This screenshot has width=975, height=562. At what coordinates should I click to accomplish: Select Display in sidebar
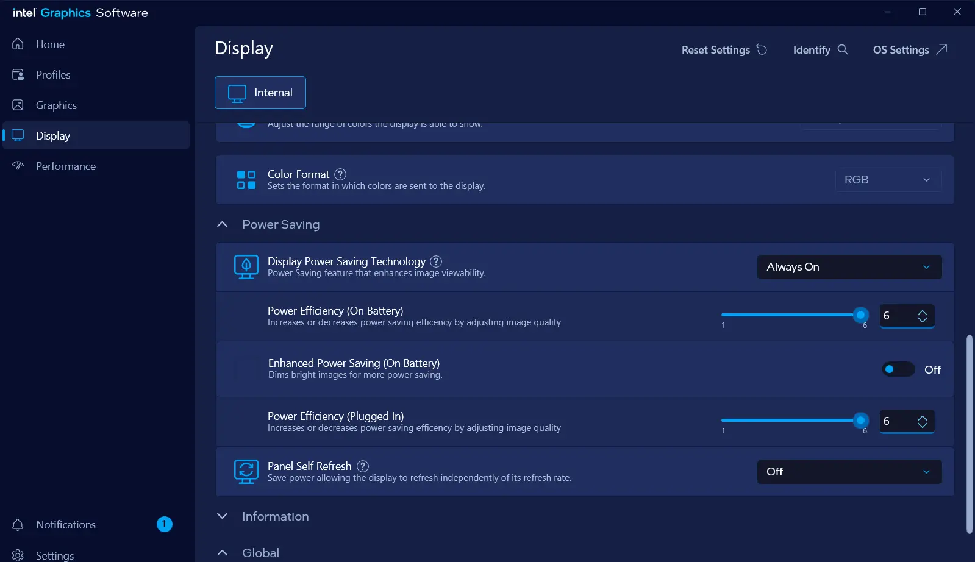pyautogui.click(x=96, y=135)
